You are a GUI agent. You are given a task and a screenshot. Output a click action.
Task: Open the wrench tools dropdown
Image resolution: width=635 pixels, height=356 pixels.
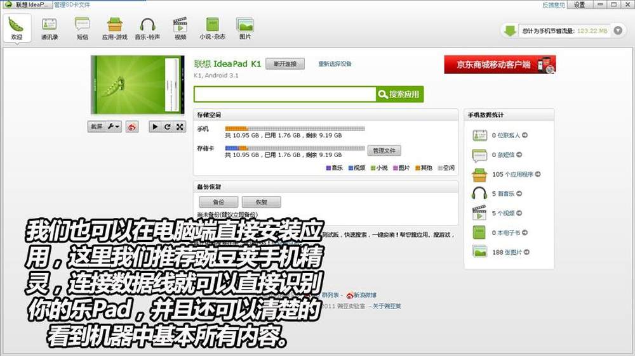tap(114, 127)
